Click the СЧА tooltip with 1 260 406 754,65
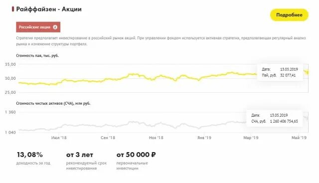Screen dimensions: 319x183 point(275,118)
